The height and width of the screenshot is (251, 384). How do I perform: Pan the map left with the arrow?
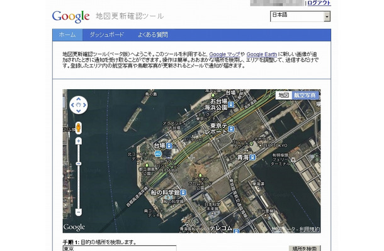tap(72, 105)
